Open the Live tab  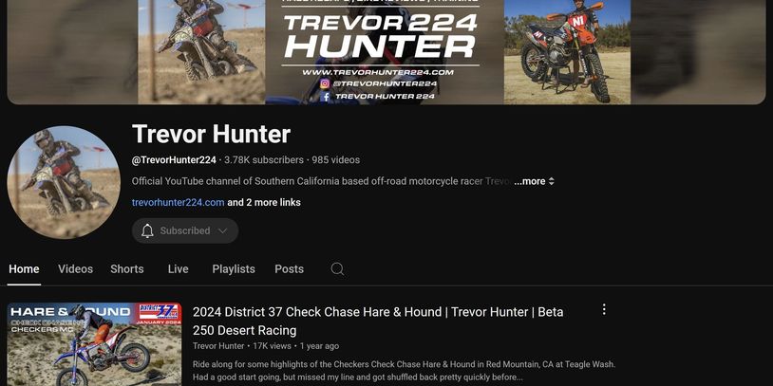pyautogui.click(x=178, y=268)
